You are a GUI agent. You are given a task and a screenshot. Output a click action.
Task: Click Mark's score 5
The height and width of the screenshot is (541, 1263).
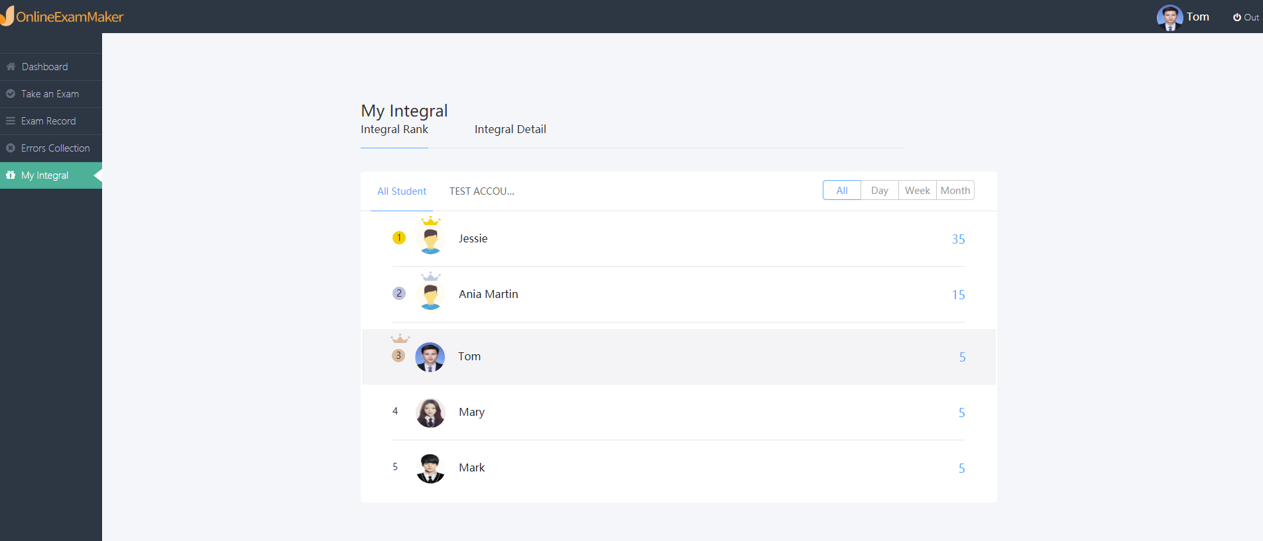coord(962,468)
